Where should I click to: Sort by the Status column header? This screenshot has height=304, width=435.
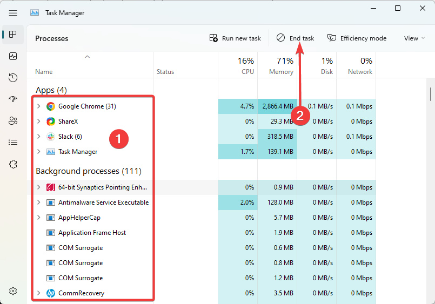(x=165, y=72)
